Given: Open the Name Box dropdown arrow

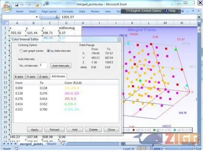Looking at the screenshot, I should click(x=37, y=17).
